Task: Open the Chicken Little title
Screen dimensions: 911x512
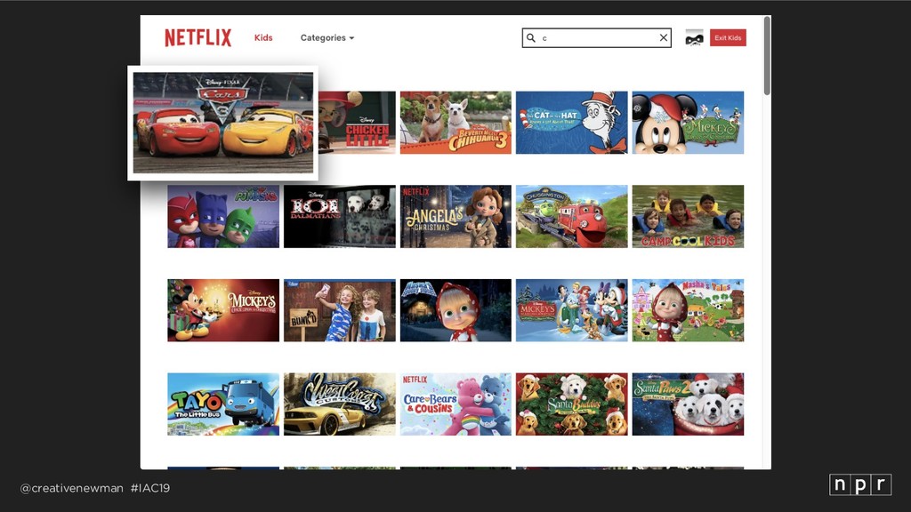Action: (x=357, y=123)
